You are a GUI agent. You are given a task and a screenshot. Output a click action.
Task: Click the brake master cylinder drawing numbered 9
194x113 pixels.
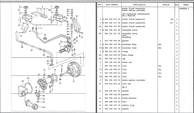pos(66,48)
